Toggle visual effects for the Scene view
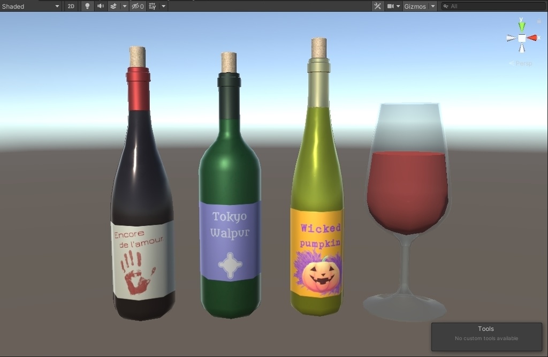The width and height of the screenshot is (548, 357). tap(115, 6)
